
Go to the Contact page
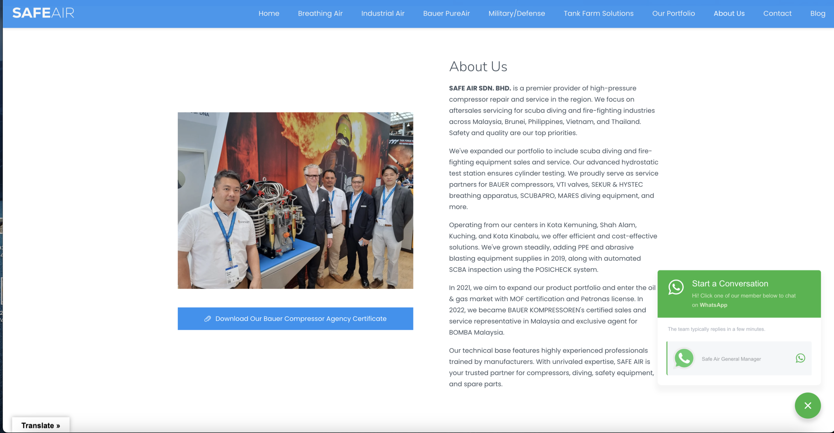pyautogui.click(x=777, y=13)
